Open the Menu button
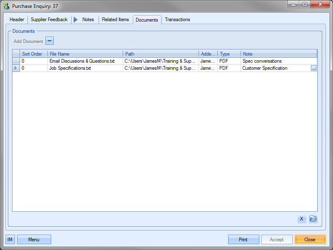Screen dimensions: 333x250 (34, 239)
